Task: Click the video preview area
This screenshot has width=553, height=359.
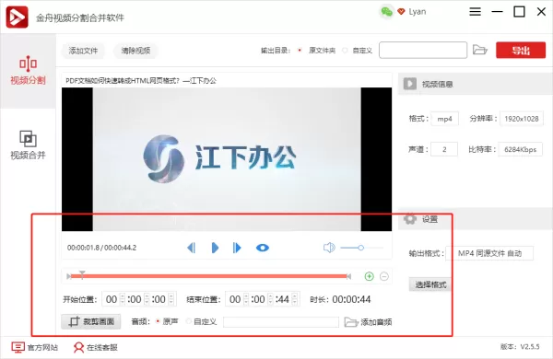Action: (227, 159)
